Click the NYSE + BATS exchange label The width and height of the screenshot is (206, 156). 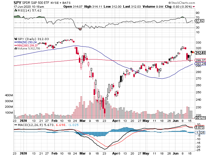pos(61,3)
